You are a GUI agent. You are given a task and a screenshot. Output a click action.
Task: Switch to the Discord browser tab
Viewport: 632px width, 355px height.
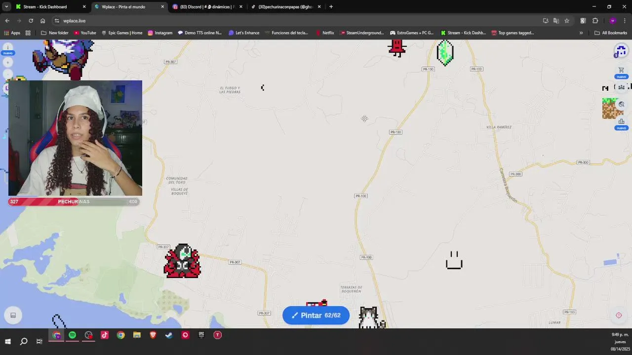tap(207, 7)
